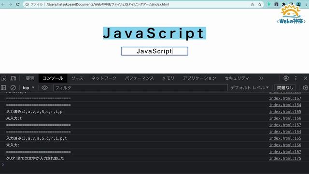The height and width of the screenshot is (174, 309).
Task: Open index.html:165 link beside 入力済み:J,a,v,a,S,c,r,i,p
Action: [x=285, y=112]
